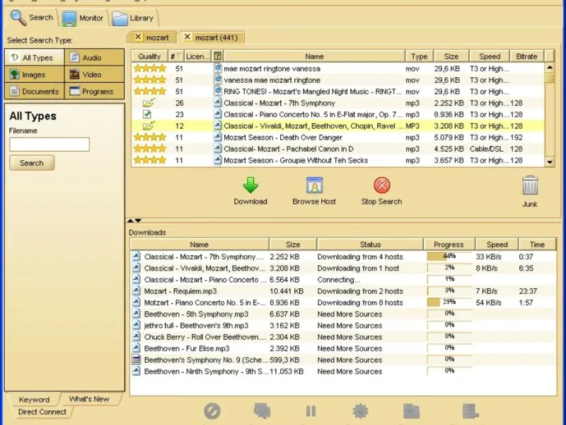566x425 pixels.
Task: Sort results by the # column
Action: [x=175, y=57]
